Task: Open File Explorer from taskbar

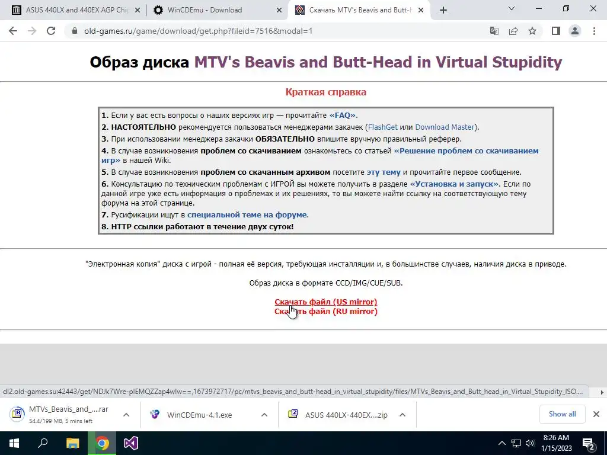Action: pyautogui.click(x=72, y=443)
